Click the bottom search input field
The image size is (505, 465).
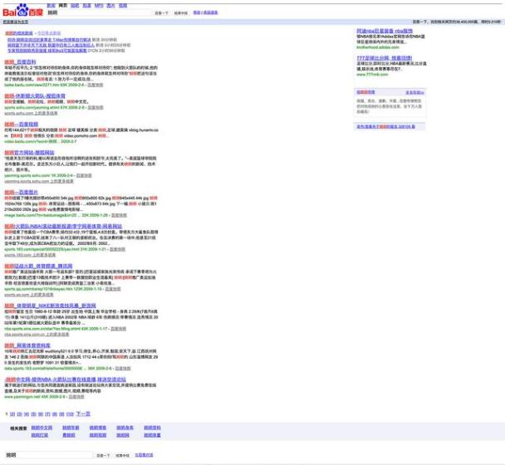[x=47, y=455]
